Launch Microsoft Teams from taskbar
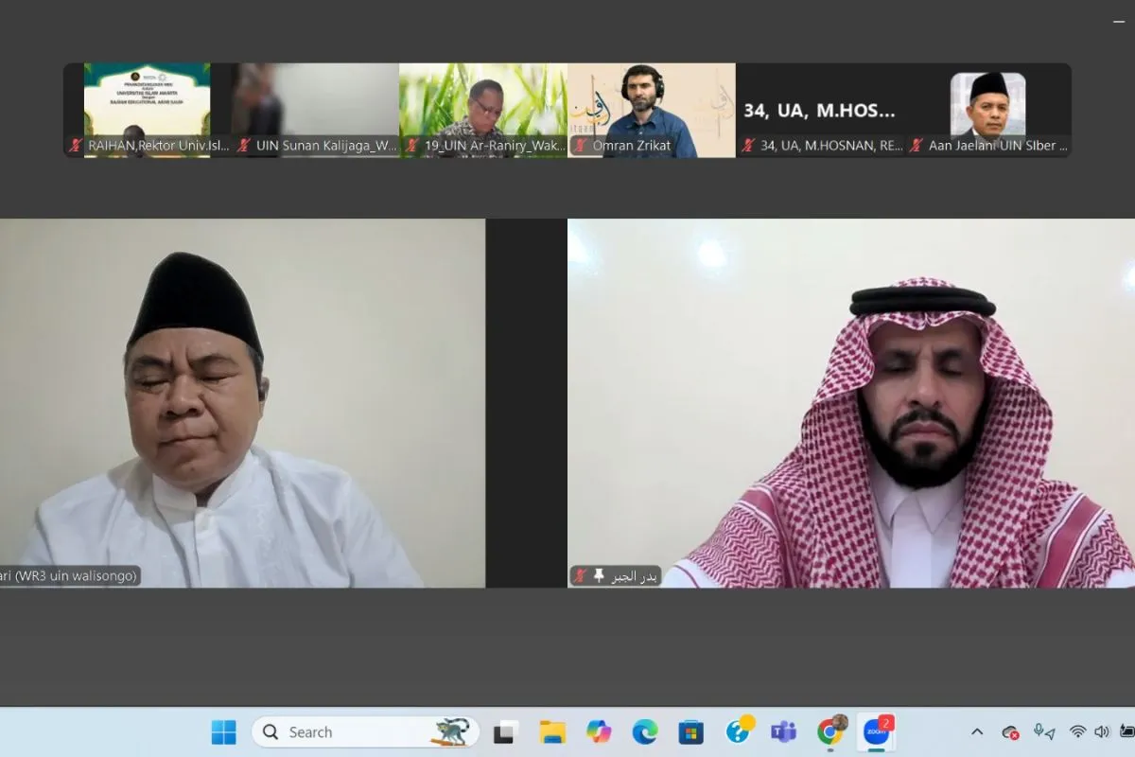 (783, 731)
